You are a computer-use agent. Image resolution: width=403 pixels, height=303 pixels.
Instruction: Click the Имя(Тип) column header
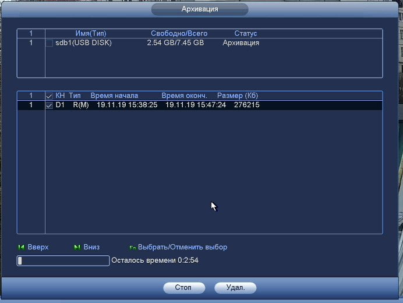coord(91,33)
